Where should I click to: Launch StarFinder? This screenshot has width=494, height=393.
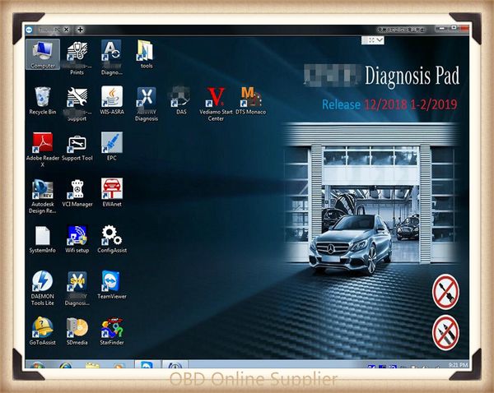click(x=112, y=331)
